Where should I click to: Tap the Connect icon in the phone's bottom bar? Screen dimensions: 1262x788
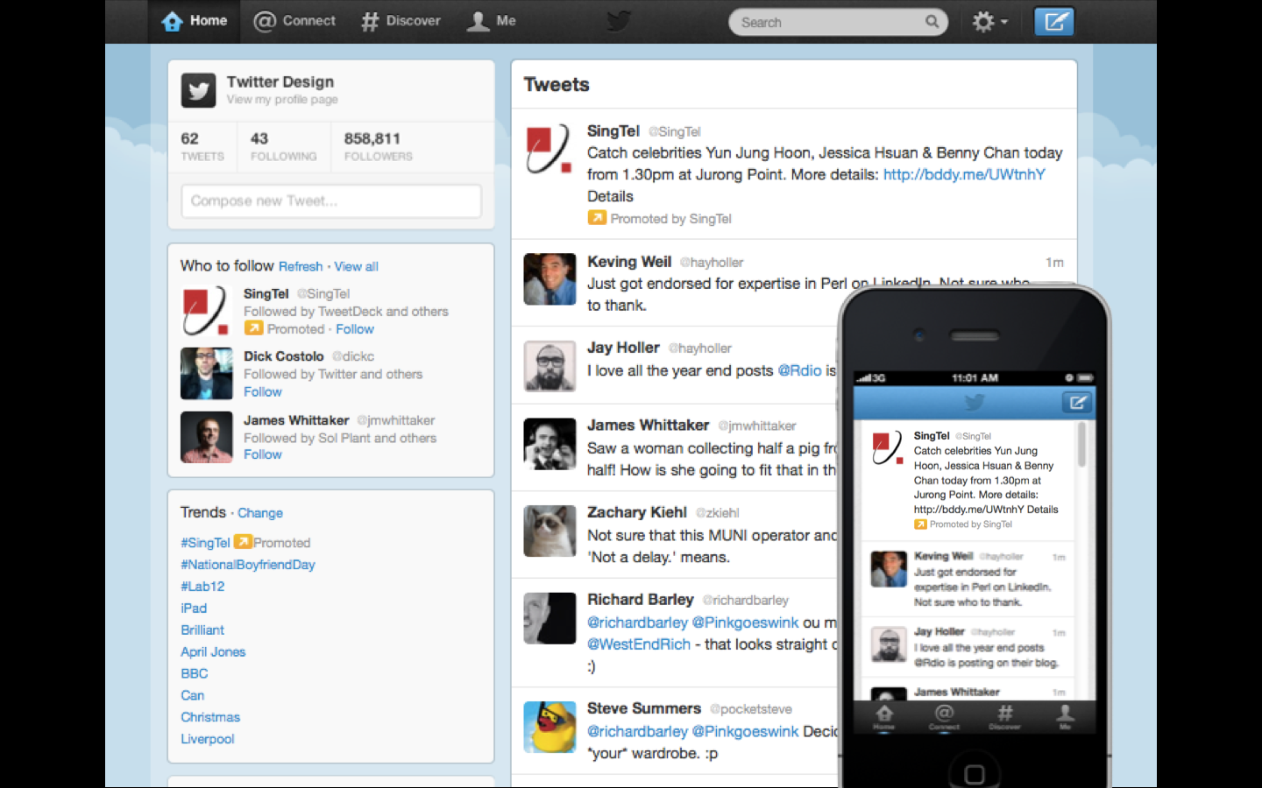pos(944,716)
